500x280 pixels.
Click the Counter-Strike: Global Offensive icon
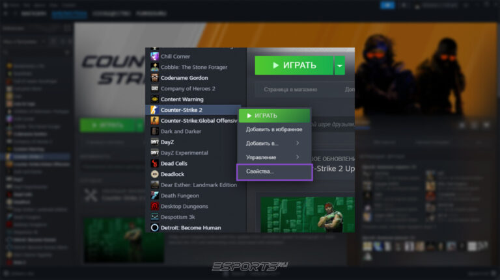click(155, 121)
